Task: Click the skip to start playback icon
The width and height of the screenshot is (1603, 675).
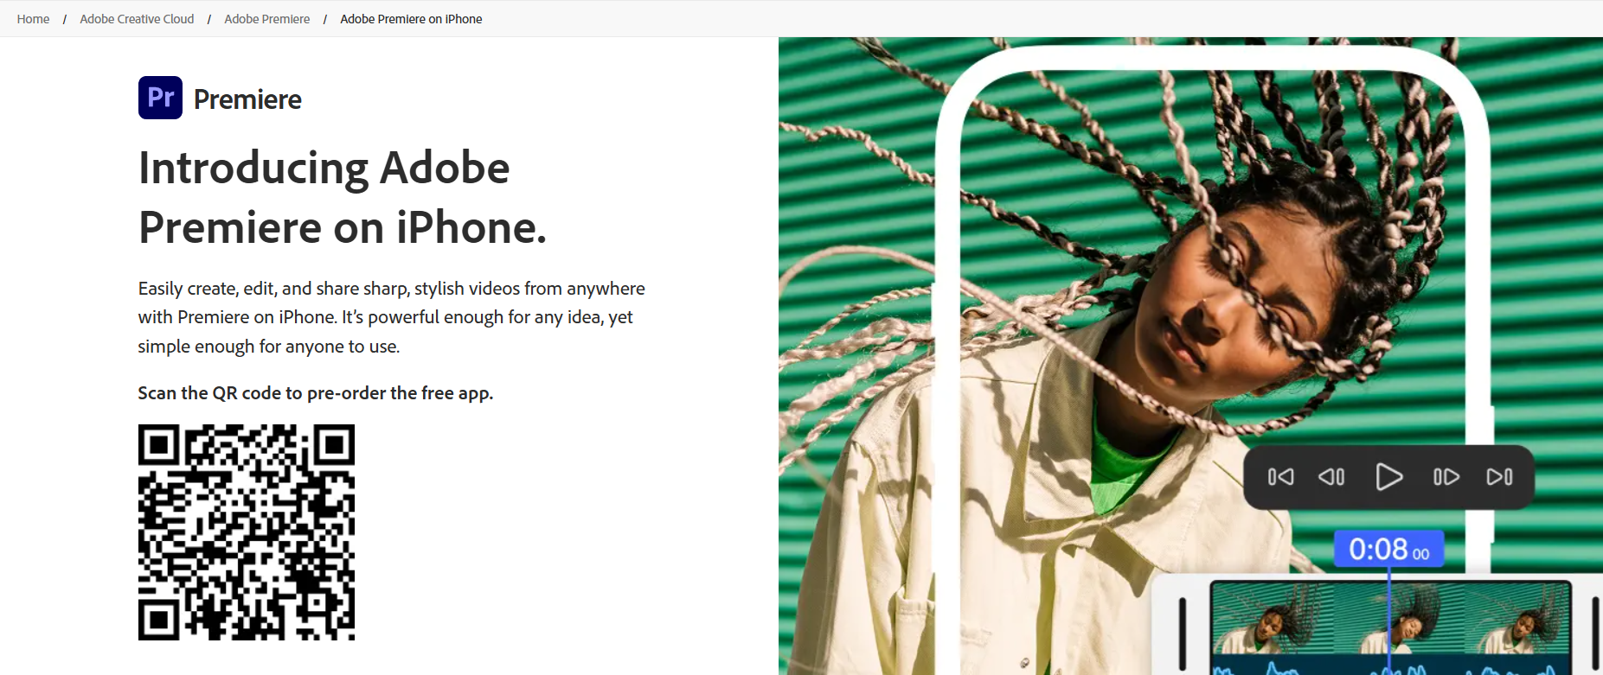Action: click(1280, 477)
